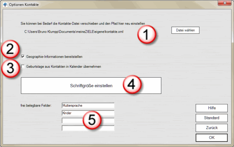Enable Geburtstage aus Kontakten in Kalender checkbox
This screenshot has width=234, height=147.
tap(23, 66)
